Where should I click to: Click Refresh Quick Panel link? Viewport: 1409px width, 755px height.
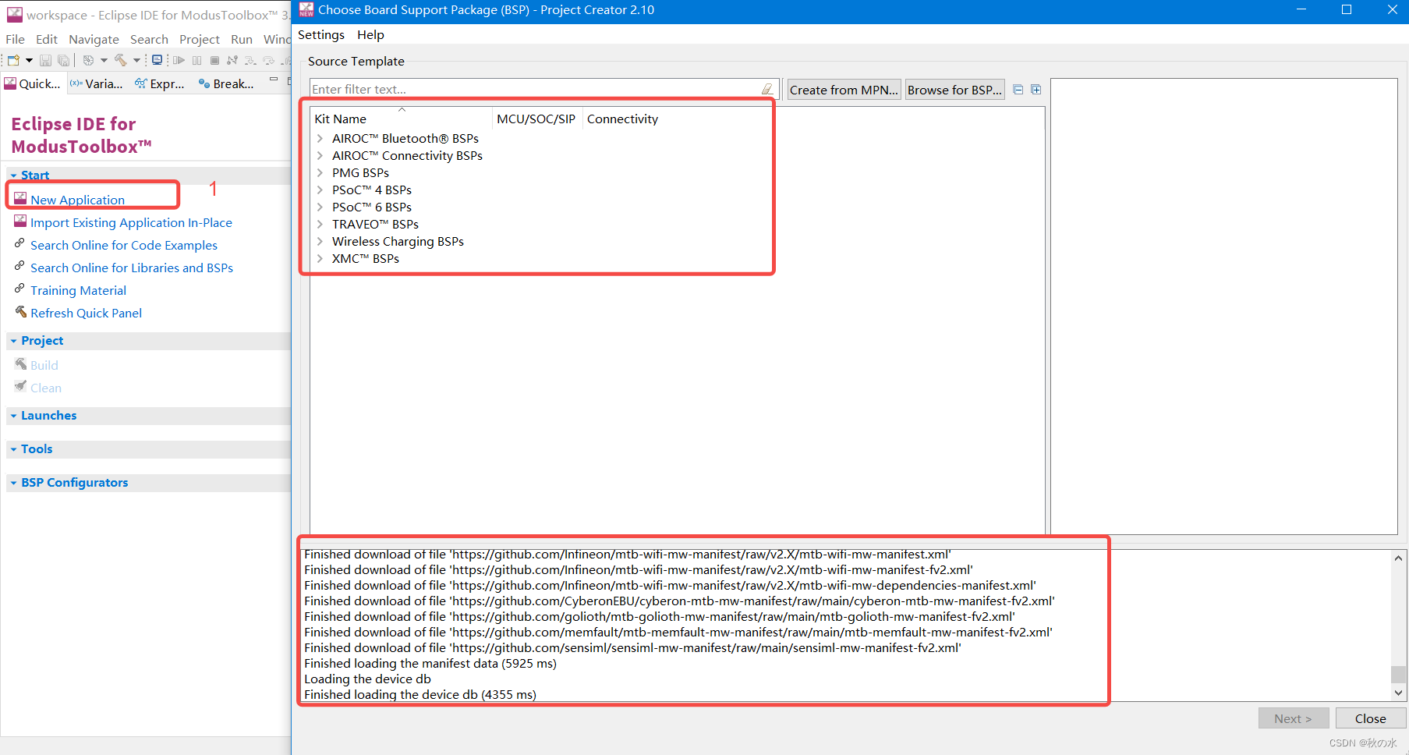click(86, 313)
